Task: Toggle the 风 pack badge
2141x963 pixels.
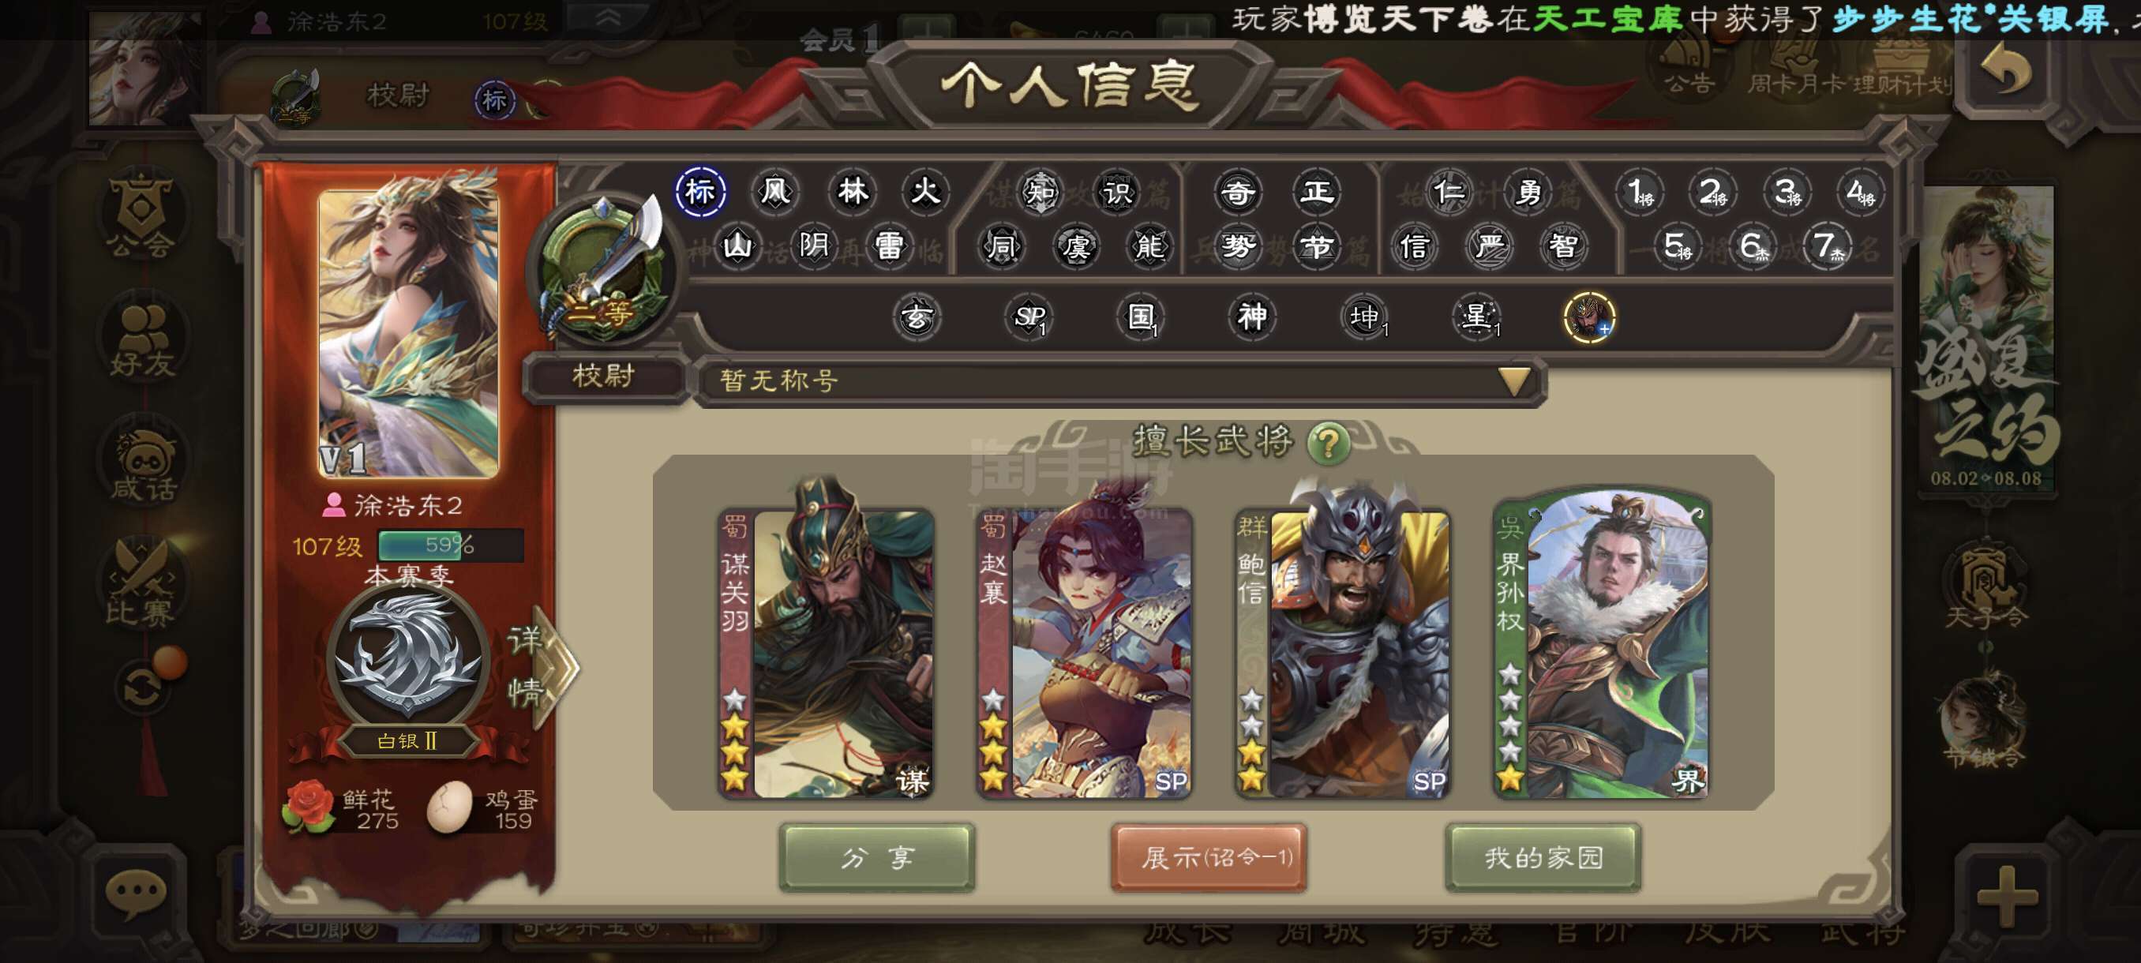Action: click(x=774, y=192)
